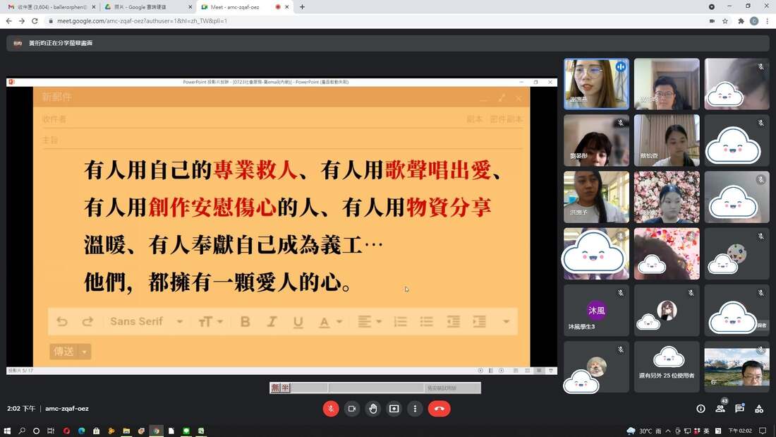The image size is (776, 437).
Task: Open File Explorer from the taskbar
Action: tap(126, 431)
